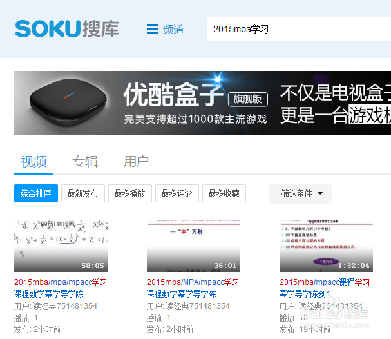Select 综合排序 sorting

(36, 193)
